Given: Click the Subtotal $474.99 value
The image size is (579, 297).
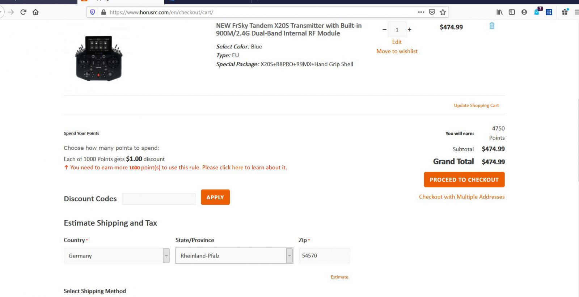Looking at the screenshot, I should click(x=493, y=149).
